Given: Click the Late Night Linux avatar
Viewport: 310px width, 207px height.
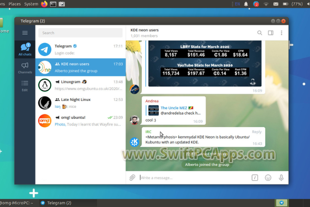Looking at the screenshot, I should pos(45,103).
